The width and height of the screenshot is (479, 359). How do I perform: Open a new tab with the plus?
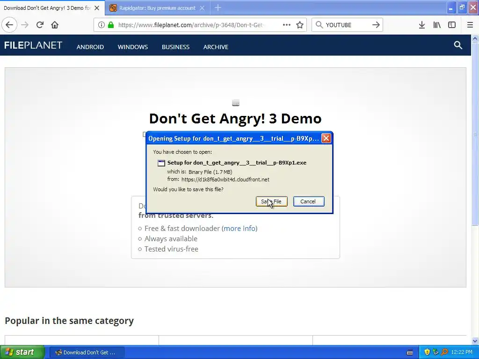tap(218, 7)
